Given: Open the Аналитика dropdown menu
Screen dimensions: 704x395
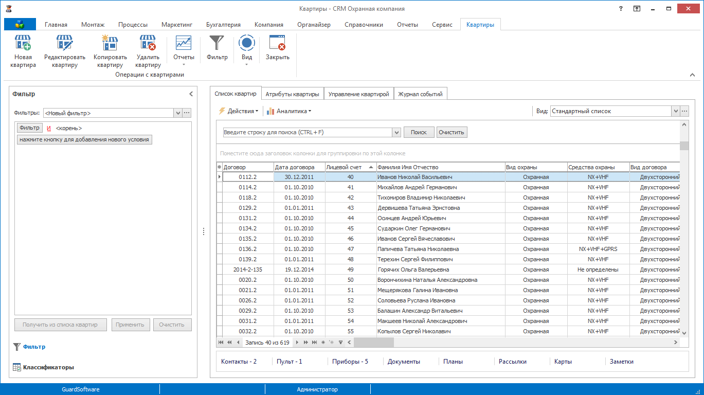Looking at the screenshot, I should pos(289,111).
